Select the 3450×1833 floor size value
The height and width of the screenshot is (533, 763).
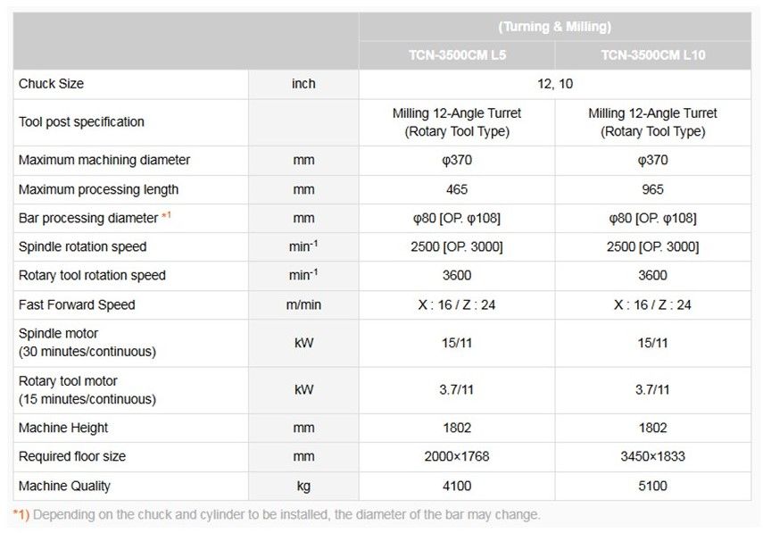pyautogui.click(x=652, y=456)
